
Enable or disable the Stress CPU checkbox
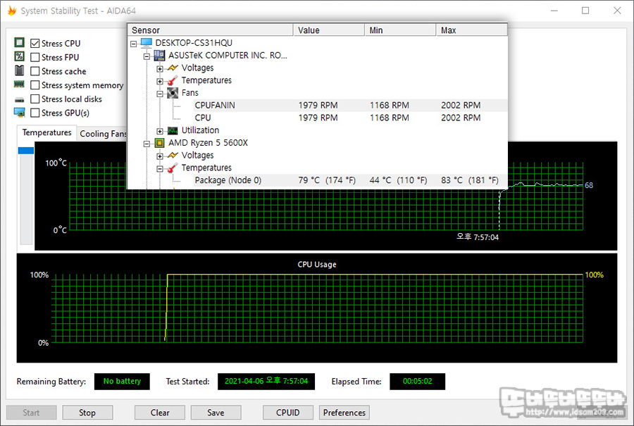(x=35, y=43)
